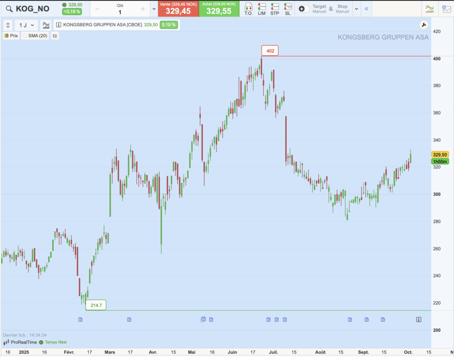
Task: Expand the red dropdown arrow before Vente
Action: tap(154, 8)
